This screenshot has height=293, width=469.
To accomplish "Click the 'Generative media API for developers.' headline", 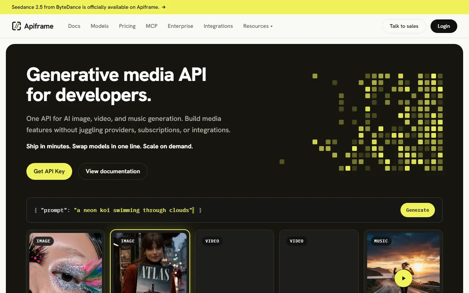I will pos(117,85).
